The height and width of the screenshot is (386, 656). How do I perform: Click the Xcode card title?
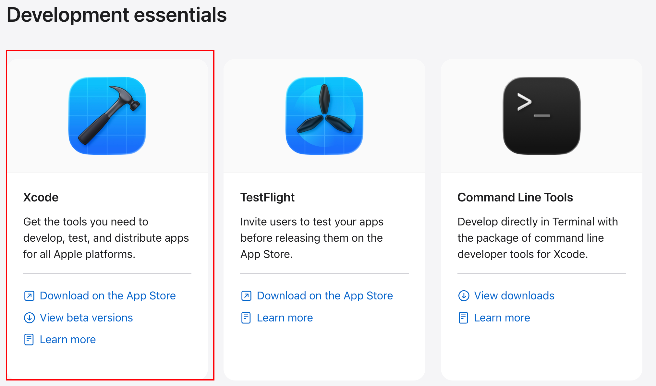click(x=41, y=197)
